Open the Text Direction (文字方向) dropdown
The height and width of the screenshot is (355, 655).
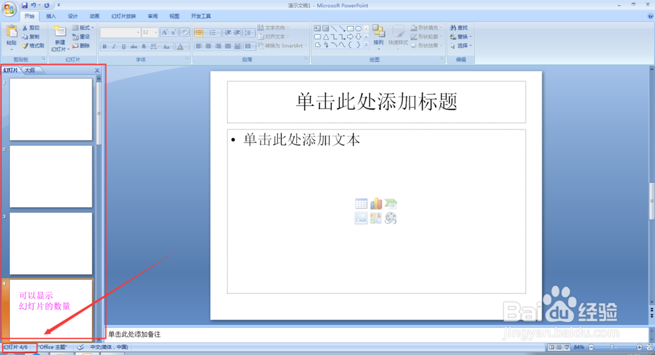point(273,27)
